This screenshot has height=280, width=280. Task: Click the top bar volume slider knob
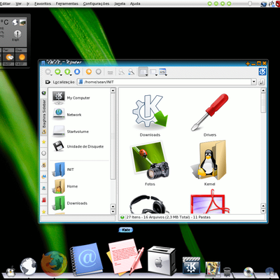250,3
